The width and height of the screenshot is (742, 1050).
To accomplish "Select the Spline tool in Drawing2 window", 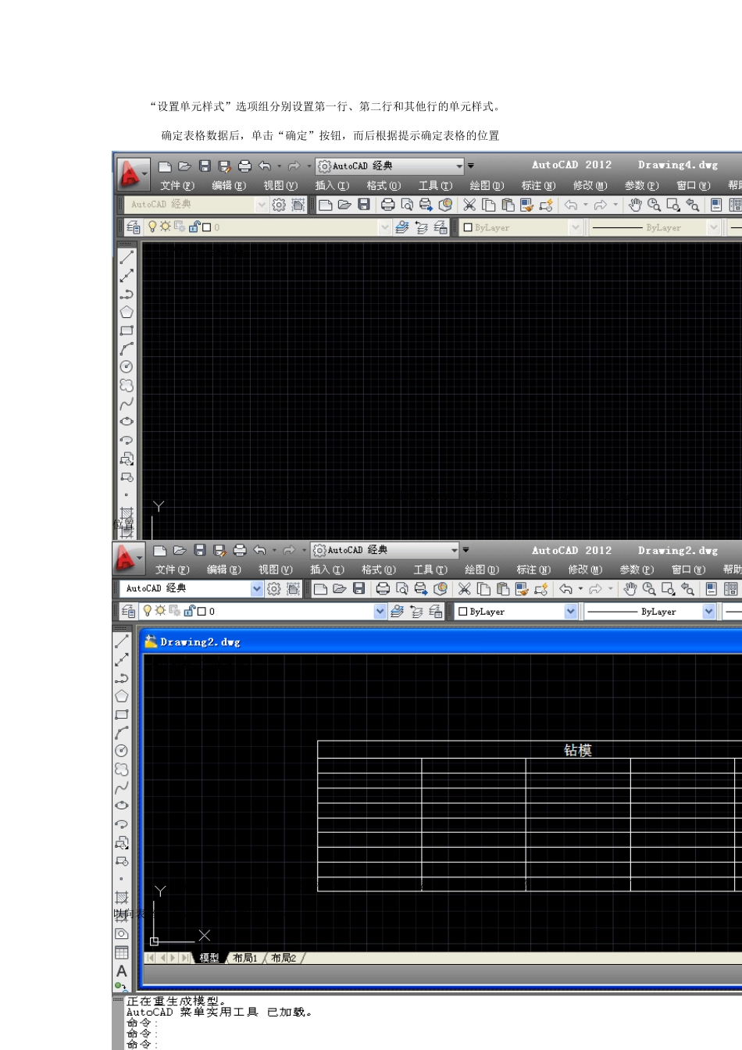I will coord(122,787).
